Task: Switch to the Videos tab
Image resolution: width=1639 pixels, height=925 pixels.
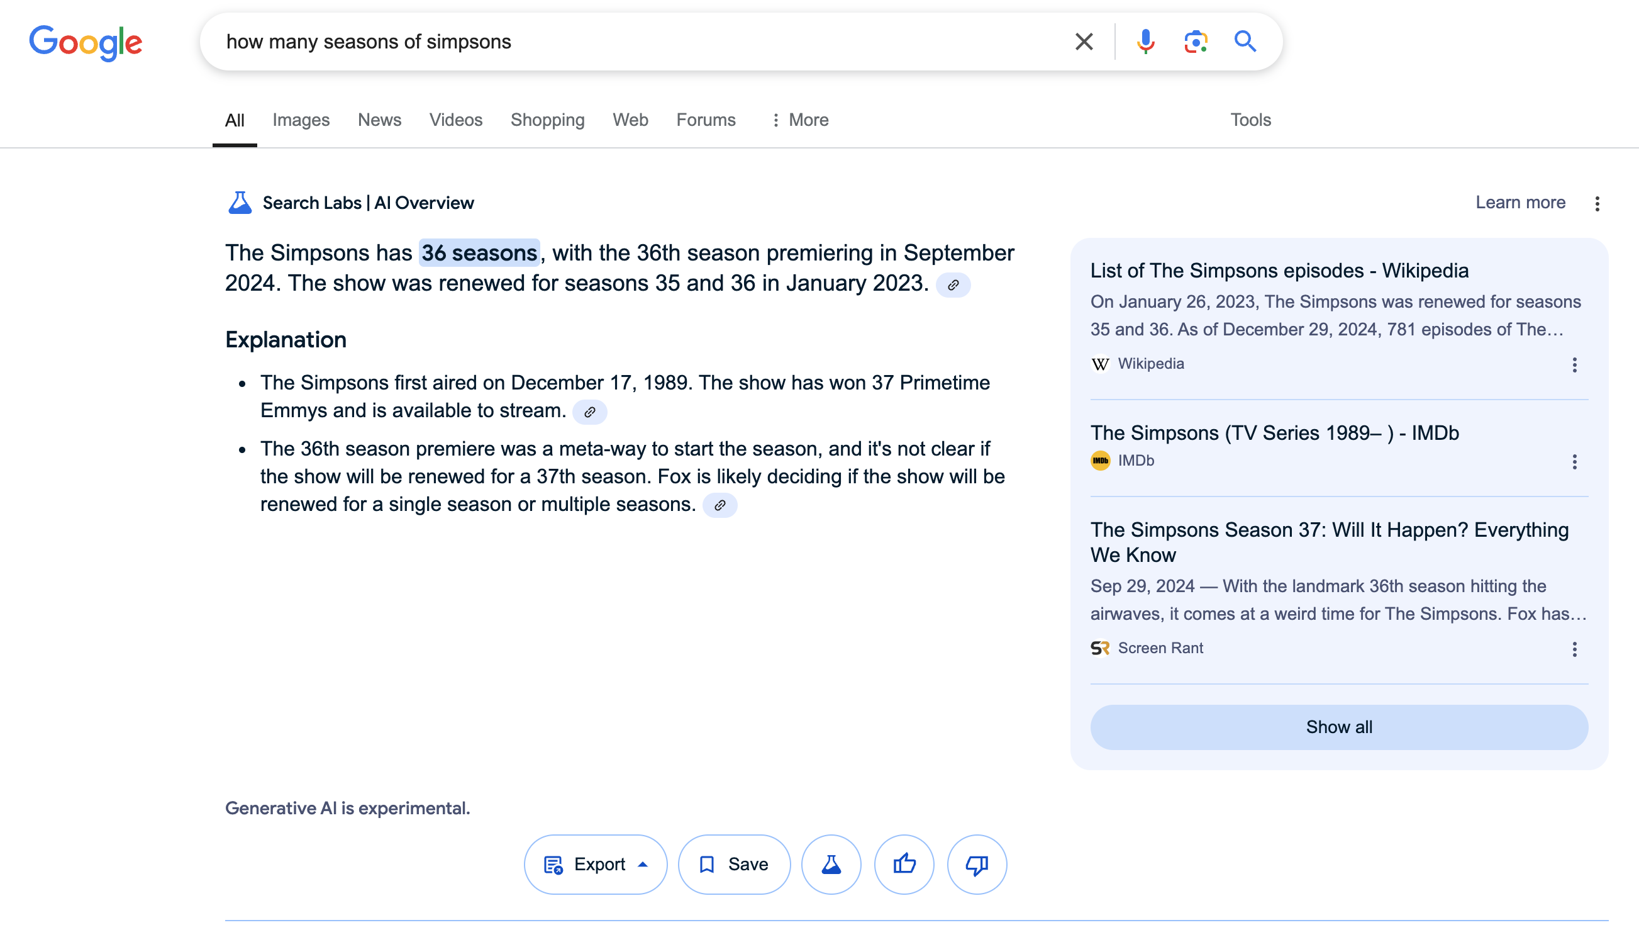Action: coord(455,120)
